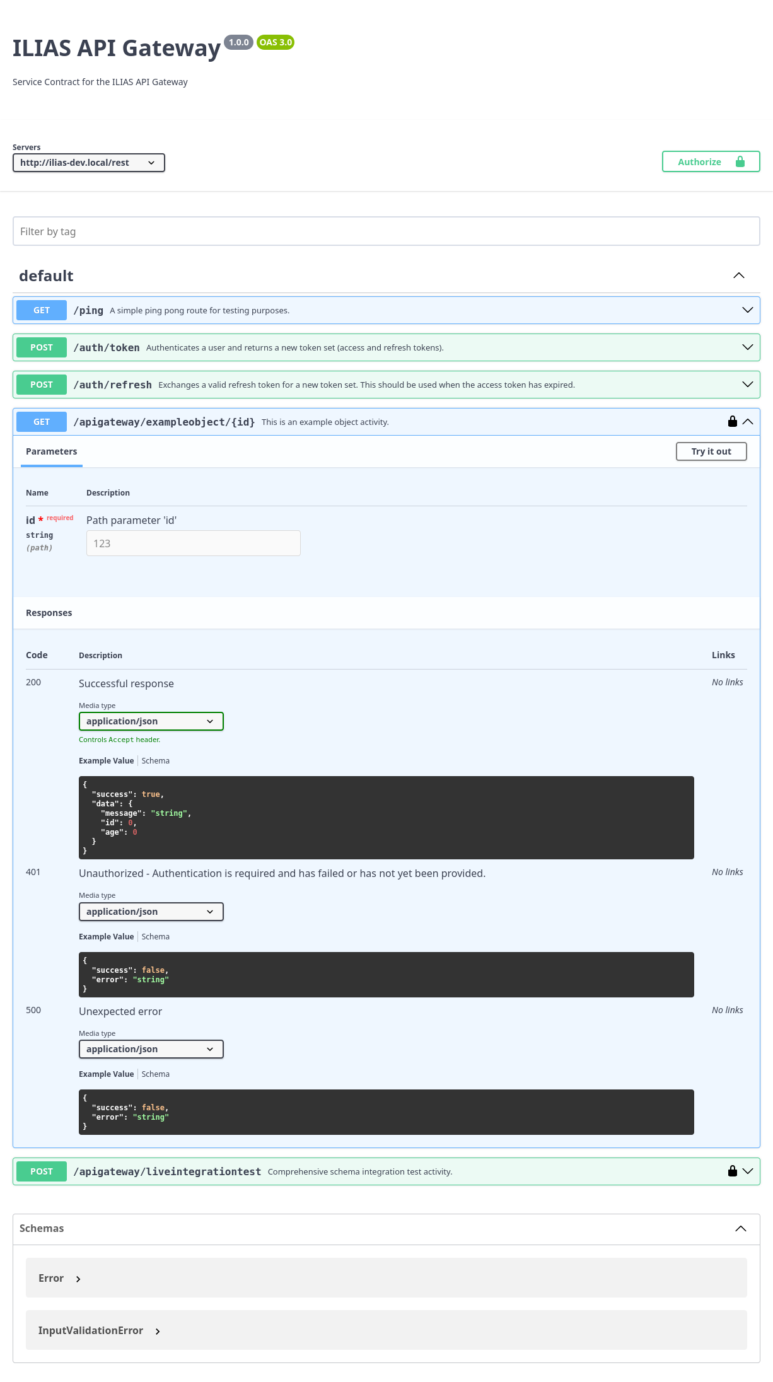Viewport: 773px width, 1382px height.
Task: Select Example Value tab for 500 response
Action: (106, 1074)
